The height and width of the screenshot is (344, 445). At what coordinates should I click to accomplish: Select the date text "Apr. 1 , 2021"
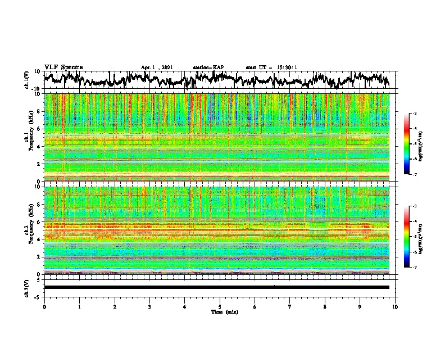(x=157, y=67)
